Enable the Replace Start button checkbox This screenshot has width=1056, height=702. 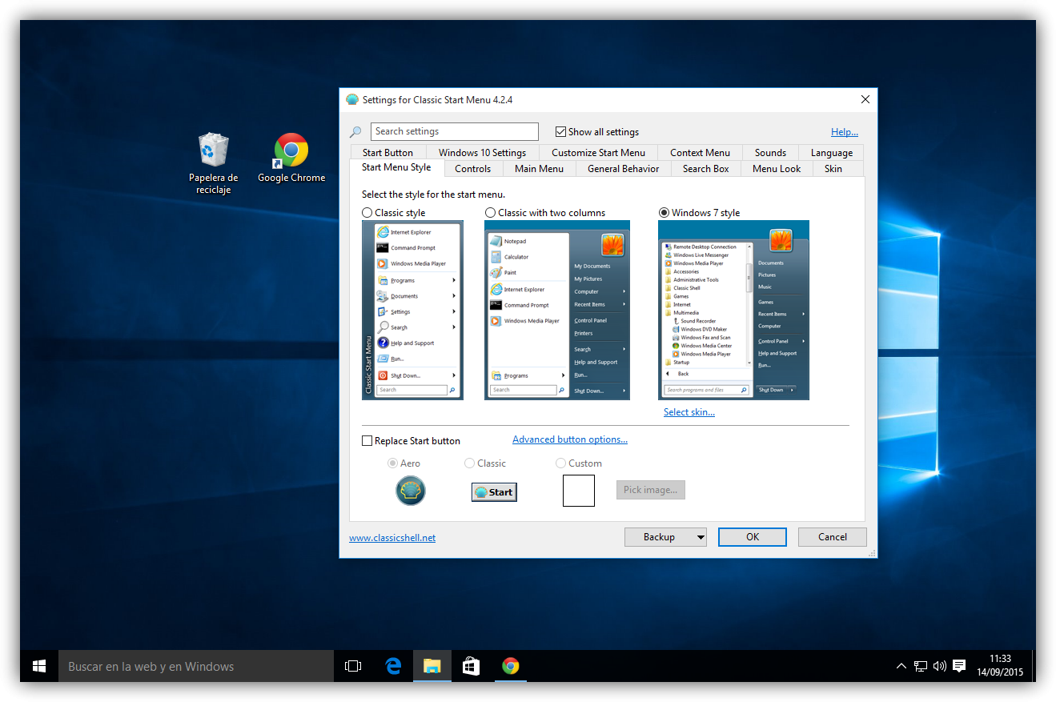[367, 441]
